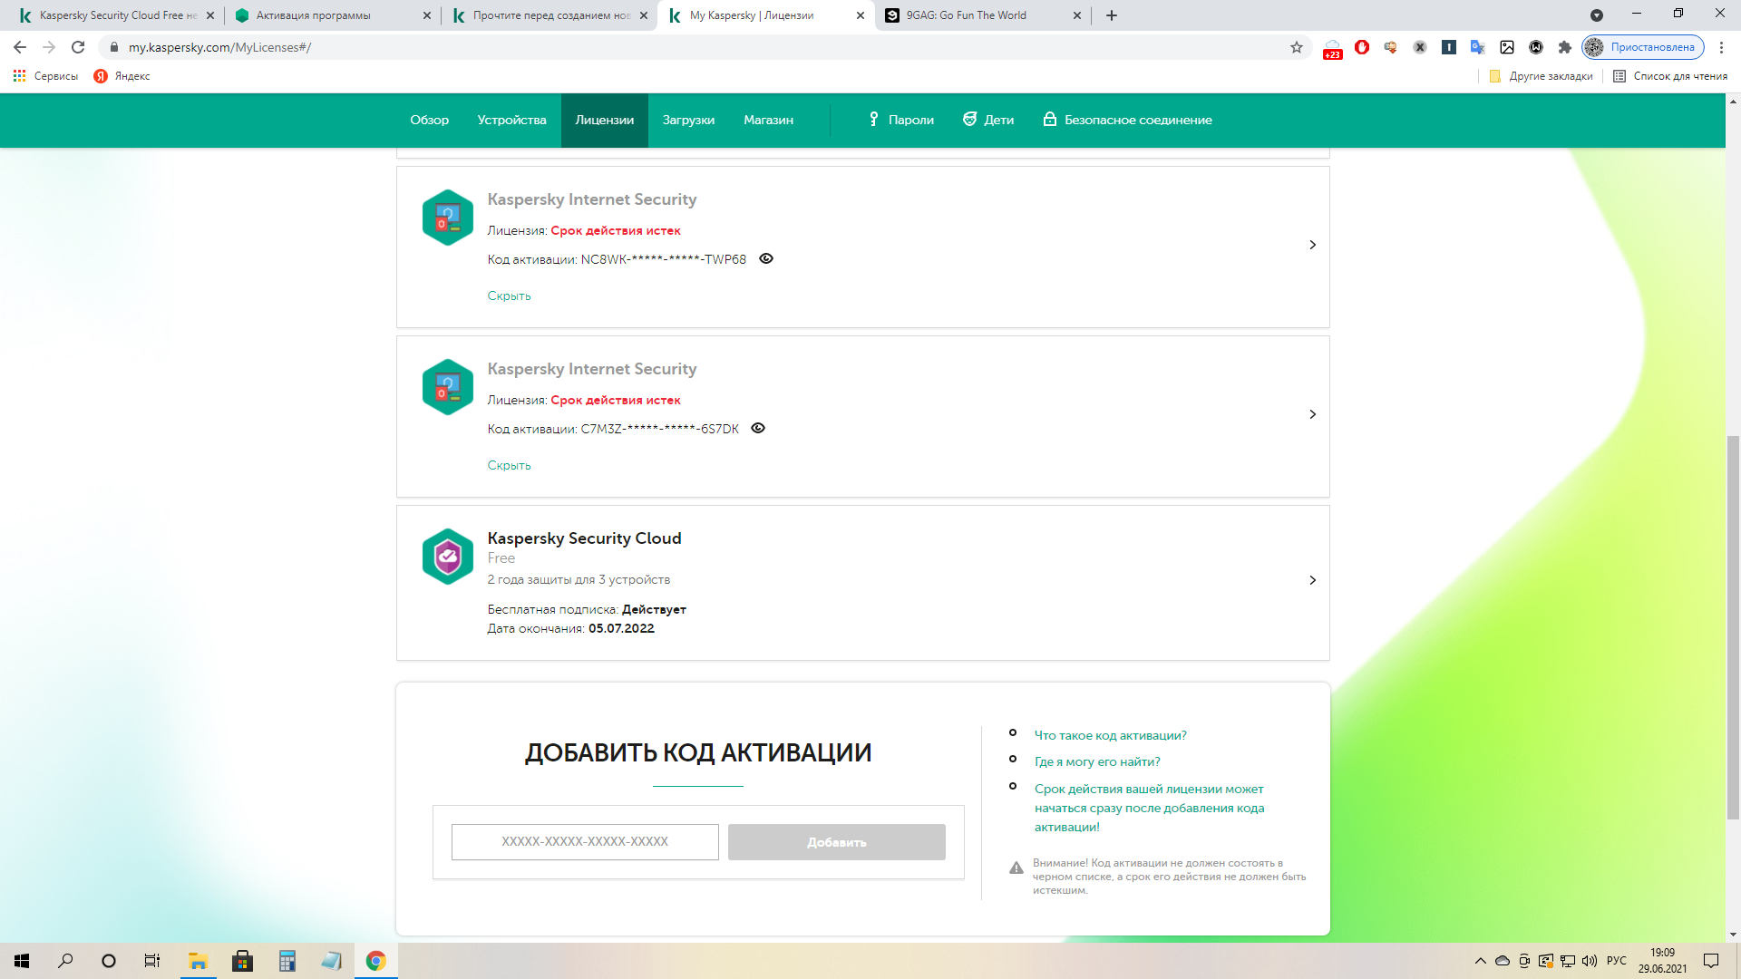The image size is (1741, 979).
Task: Go forward in browser
Action: tap(49, 47)
